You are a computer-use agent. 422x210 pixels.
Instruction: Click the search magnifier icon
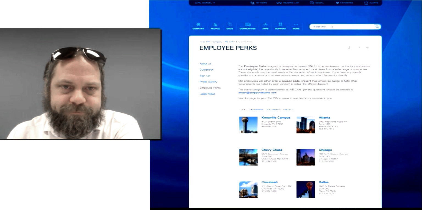377,27
